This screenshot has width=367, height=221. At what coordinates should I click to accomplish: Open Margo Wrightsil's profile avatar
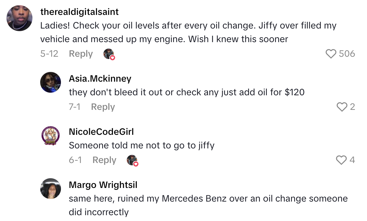click(x=51, y=189)
